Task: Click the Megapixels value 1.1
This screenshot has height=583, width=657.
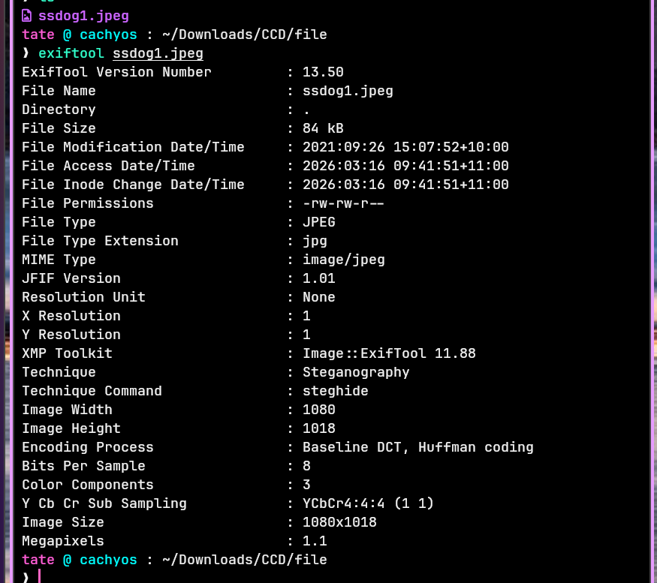Action: point(315,541)
